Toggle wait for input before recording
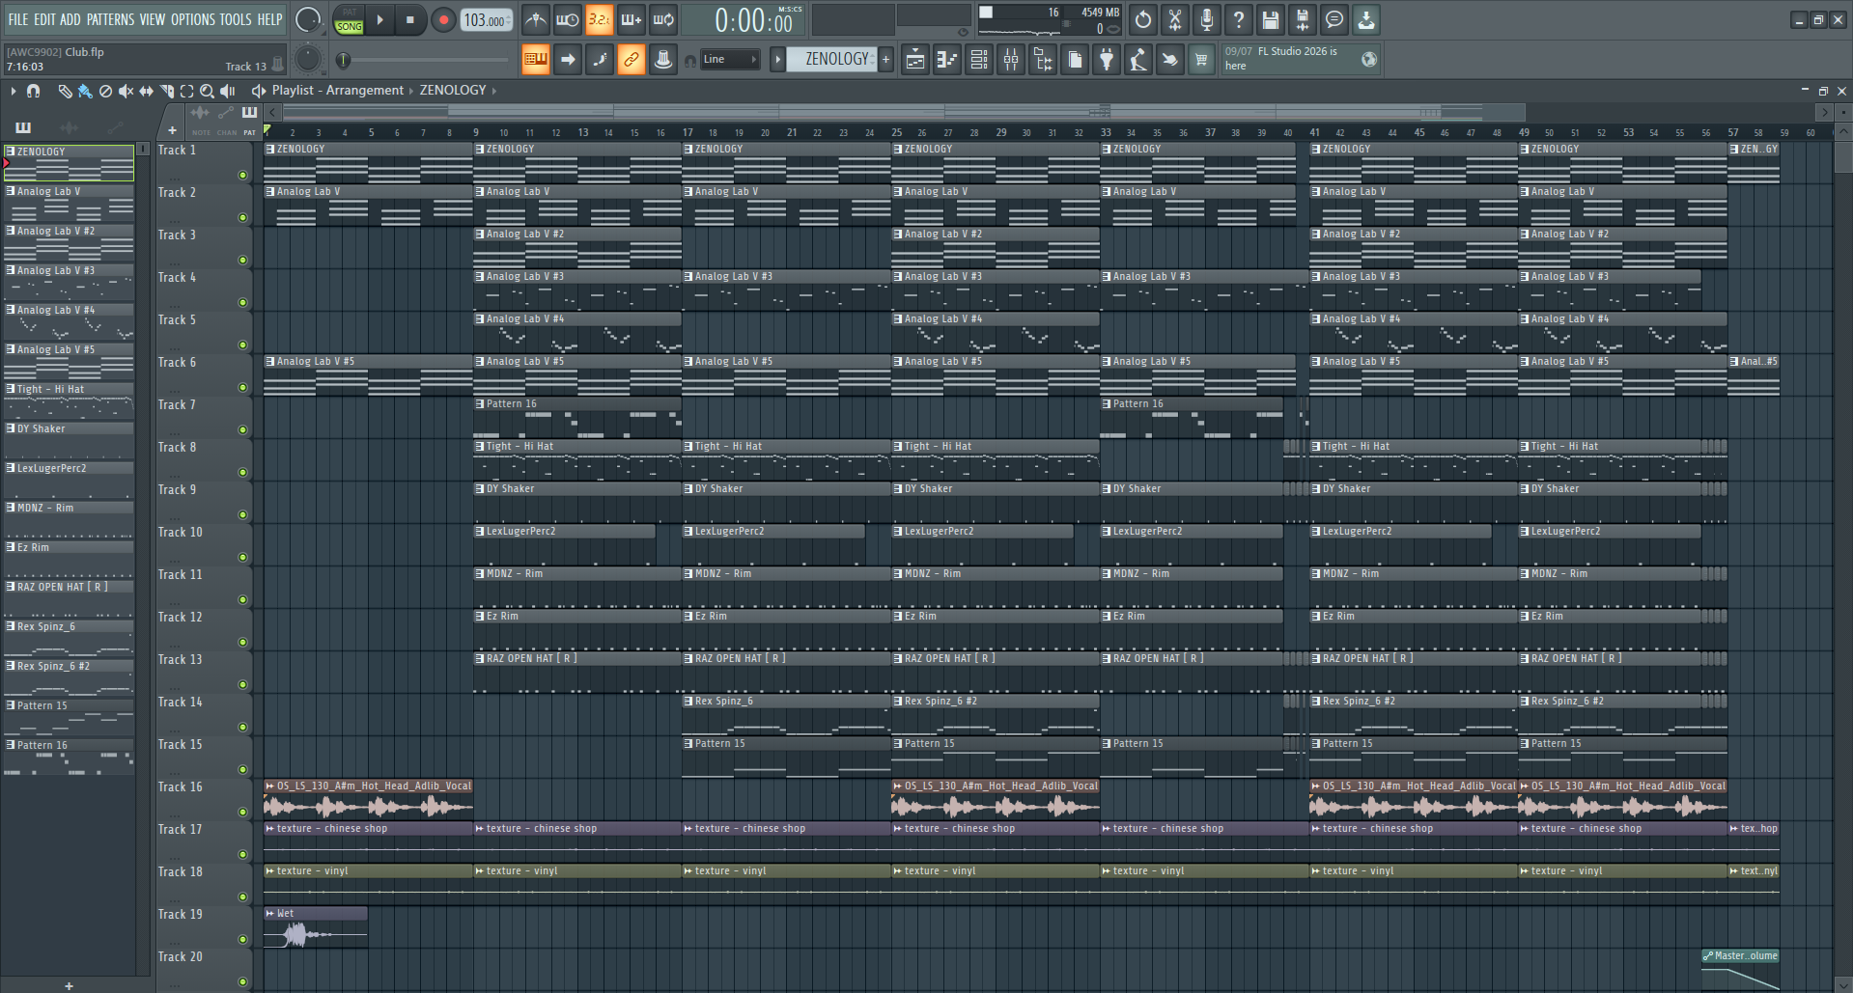Image resolution: width=1853 pixels, height=993 pixels. [568, 19]
